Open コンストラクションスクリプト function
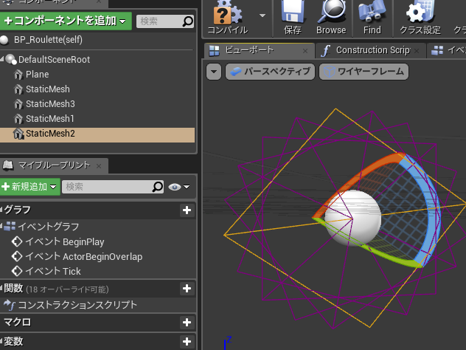466x350 pixels. pos(77,305)
